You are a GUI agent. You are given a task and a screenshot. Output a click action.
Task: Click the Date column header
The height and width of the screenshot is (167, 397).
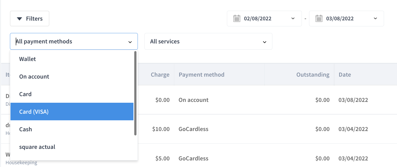pos(345,74)
